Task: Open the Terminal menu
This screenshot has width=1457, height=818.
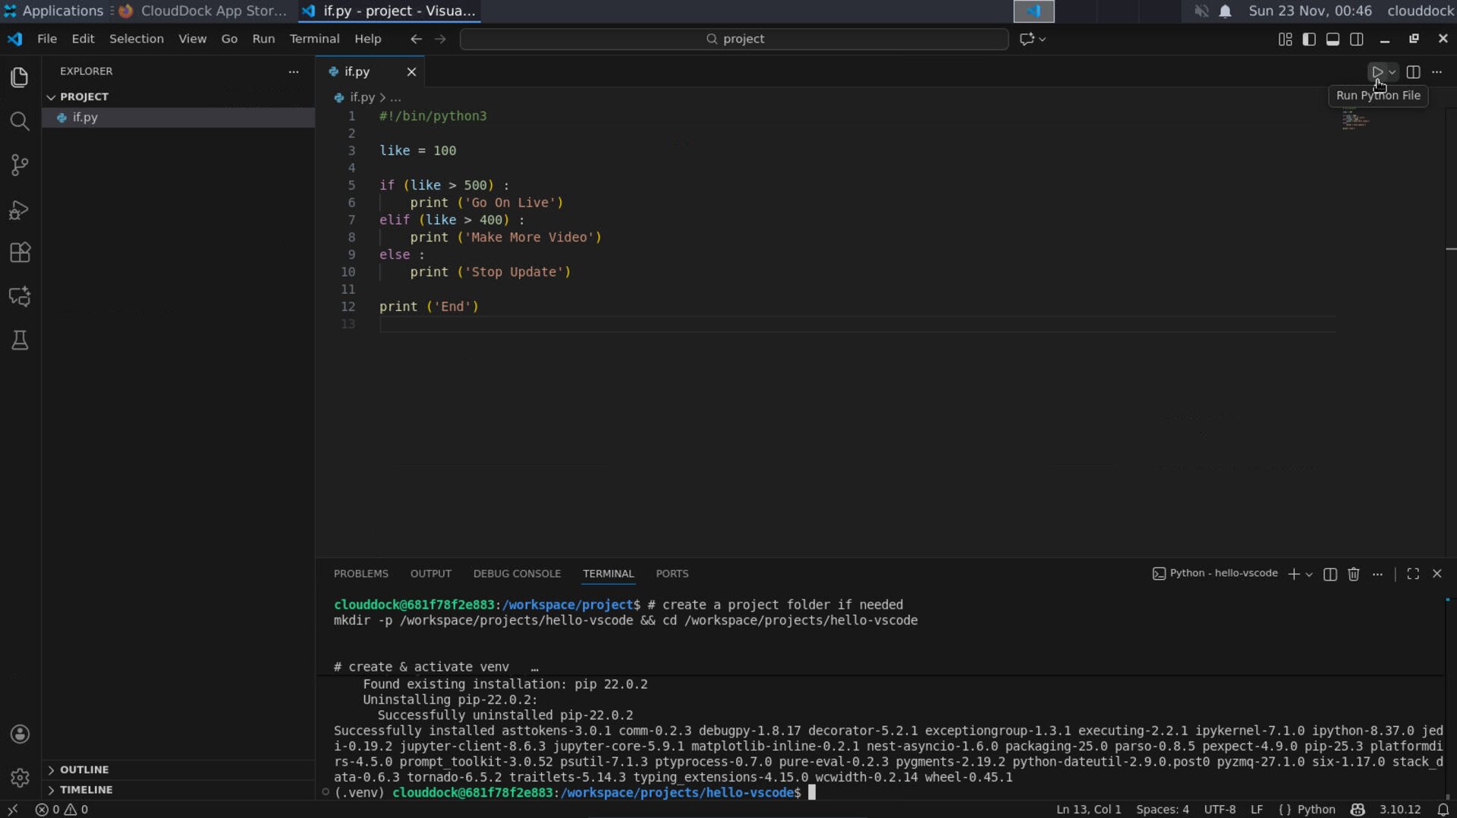Action: (314, 39)
